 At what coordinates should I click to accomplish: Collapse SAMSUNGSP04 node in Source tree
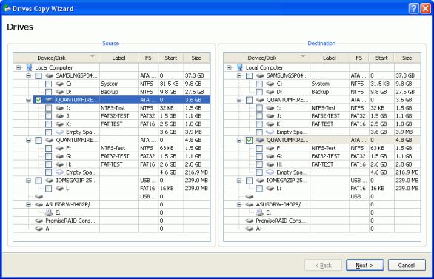(28, 75)
